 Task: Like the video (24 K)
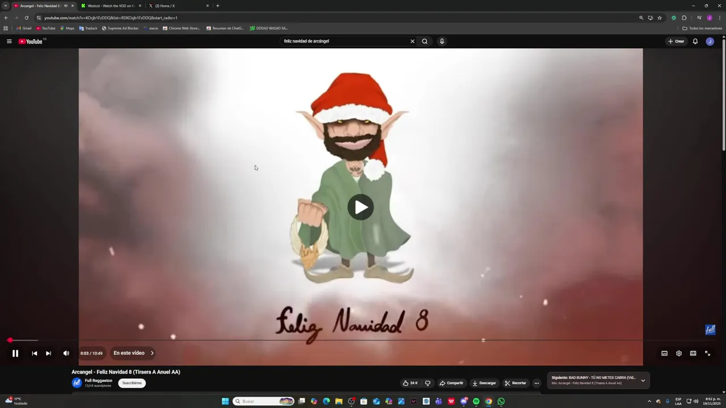coord(410,383)
